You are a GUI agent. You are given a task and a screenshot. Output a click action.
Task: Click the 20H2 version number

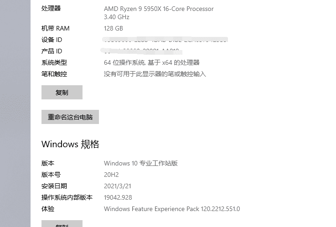point(112,175)
